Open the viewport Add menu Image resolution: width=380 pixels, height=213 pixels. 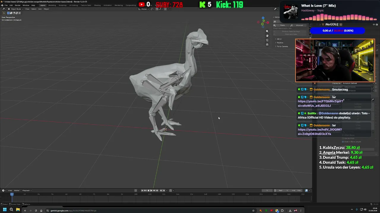pyautogui.click(x=40, y=9)
